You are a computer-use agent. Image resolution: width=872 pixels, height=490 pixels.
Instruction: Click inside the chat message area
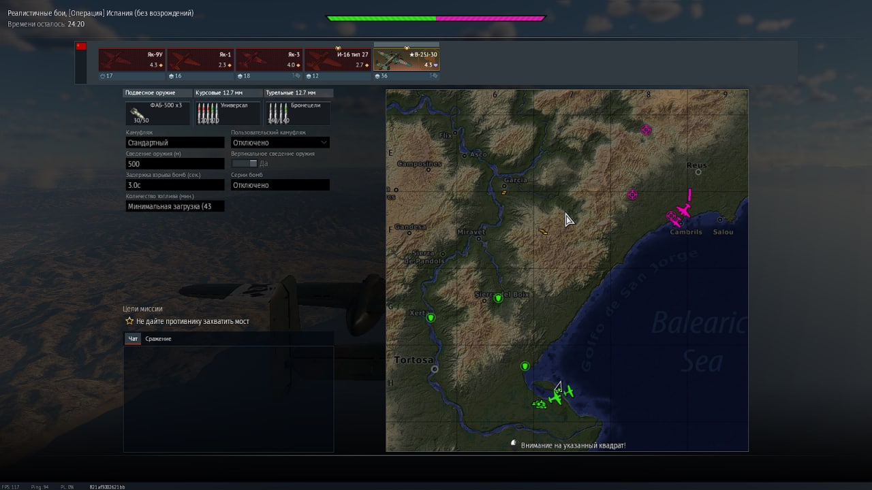[228, 398]
